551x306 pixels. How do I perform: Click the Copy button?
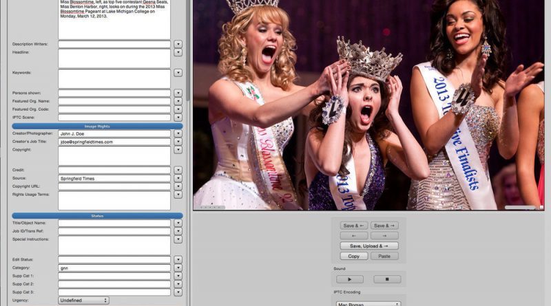point(354,256)
